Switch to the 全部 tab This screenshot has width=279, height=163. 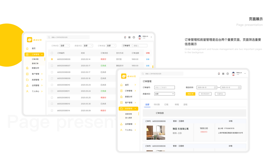[x=147, y=104]
